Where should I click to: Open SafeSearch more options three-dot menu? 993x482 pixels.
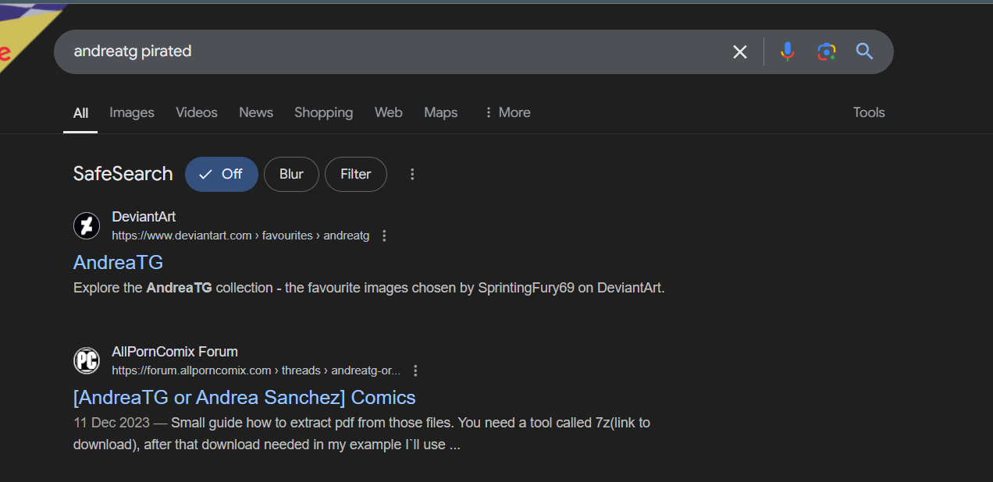coord(413,174)
